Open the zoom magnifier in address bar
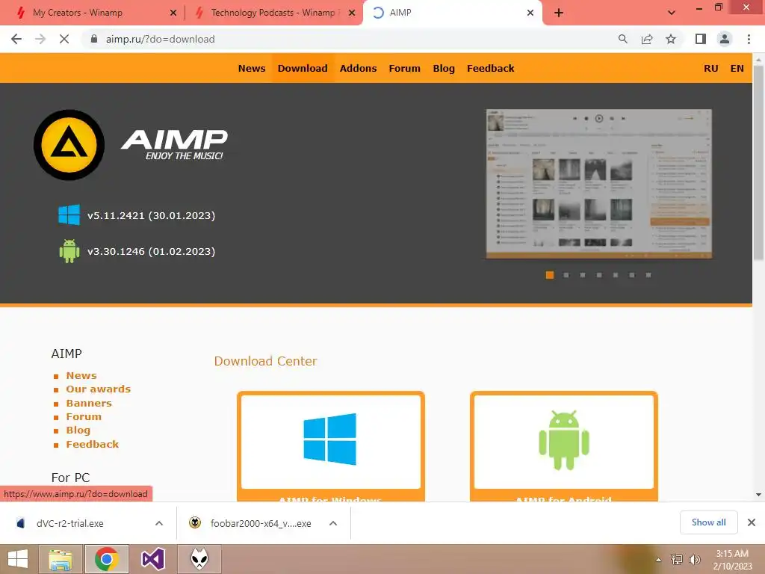Screen dimensions: 765x574 tap(622, 39)
